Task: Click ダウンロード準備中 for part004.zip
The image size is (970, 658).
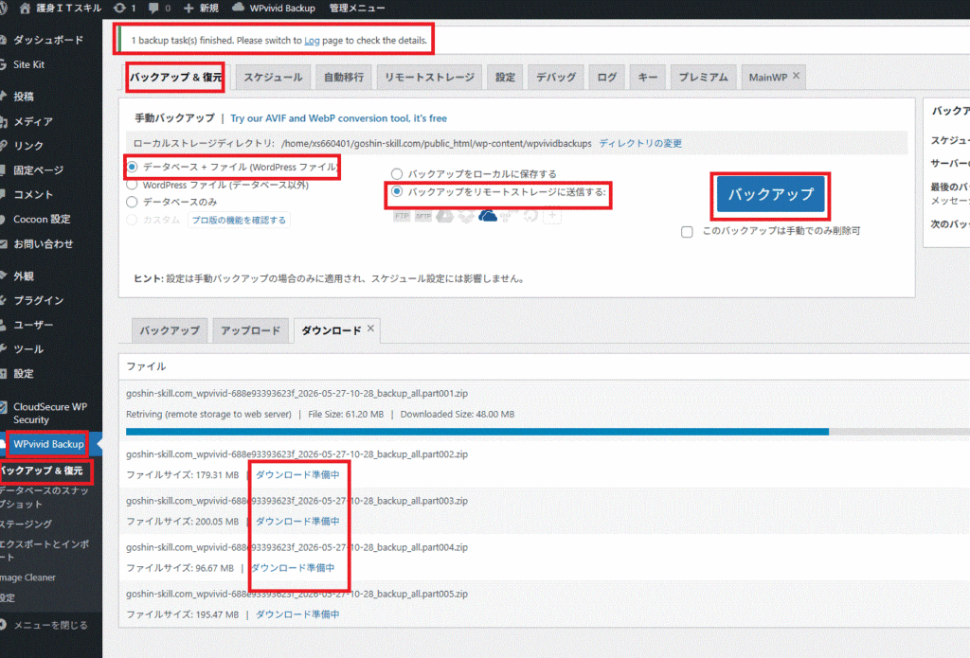Action: (x=292, y=568)
